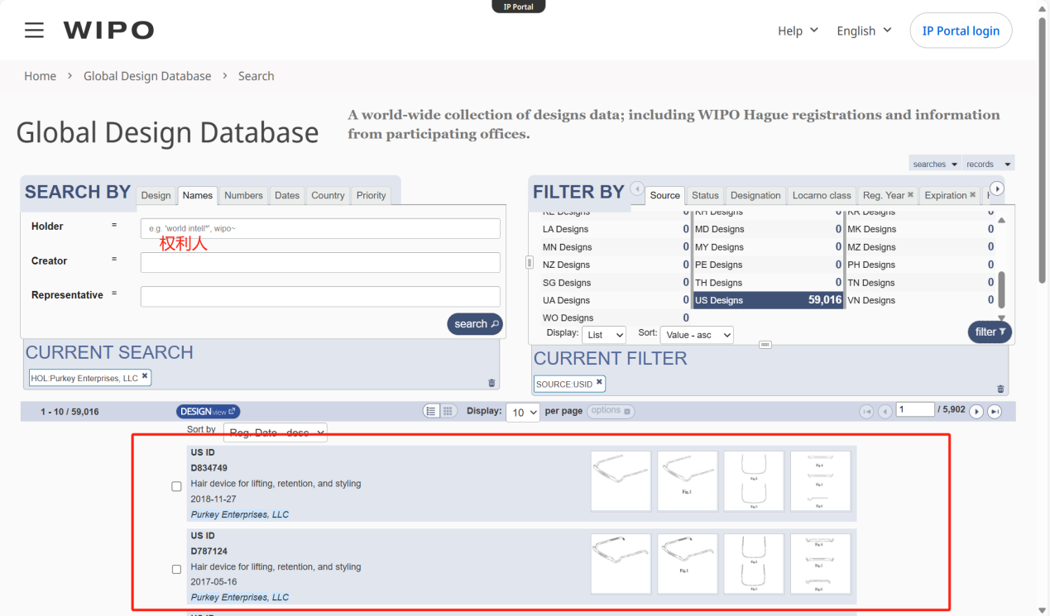Jump to last results page
The image size is (1050, 616).
tap(995, 412)
